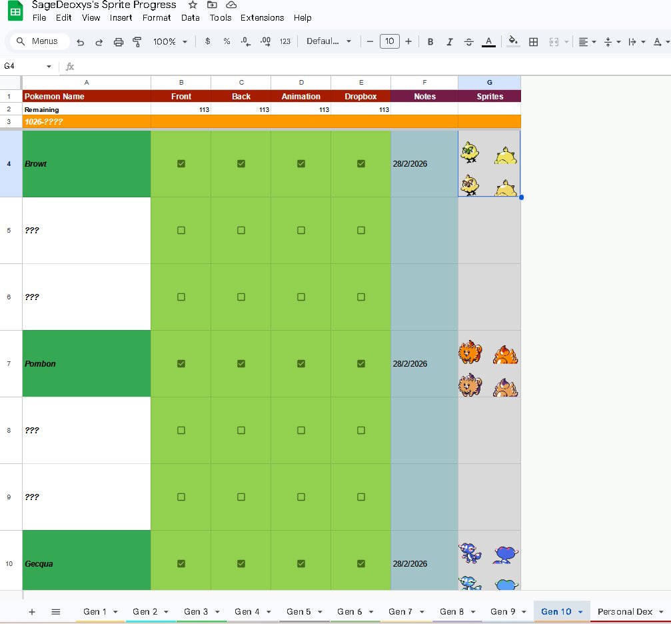
Task: Format as percent icon
Action: click(x=227, y=41)
